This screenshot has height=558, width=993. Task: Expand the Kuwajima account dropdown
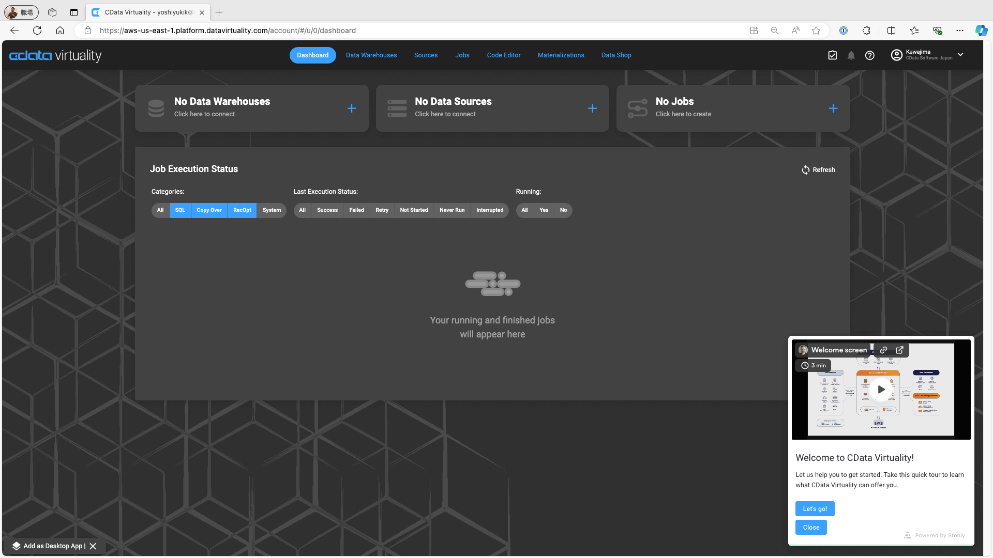tap(960, 55)
